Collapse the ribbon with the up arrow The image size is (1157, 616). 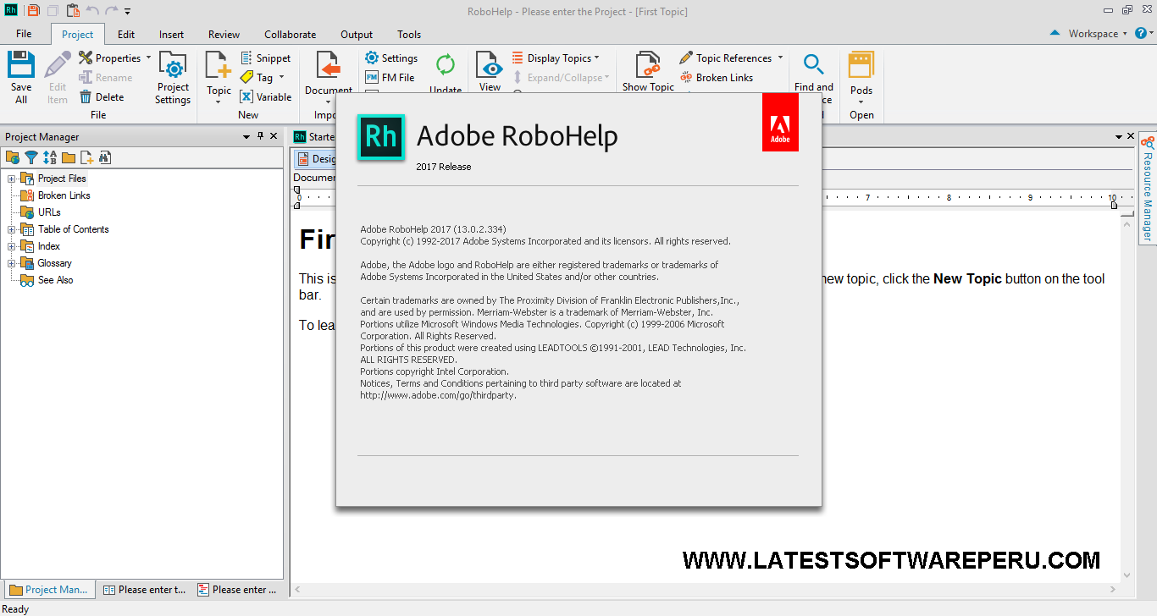1055,34
